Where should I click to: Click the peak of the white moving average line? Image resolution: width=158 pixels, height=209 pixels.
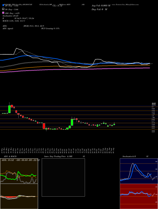(16, 48)
